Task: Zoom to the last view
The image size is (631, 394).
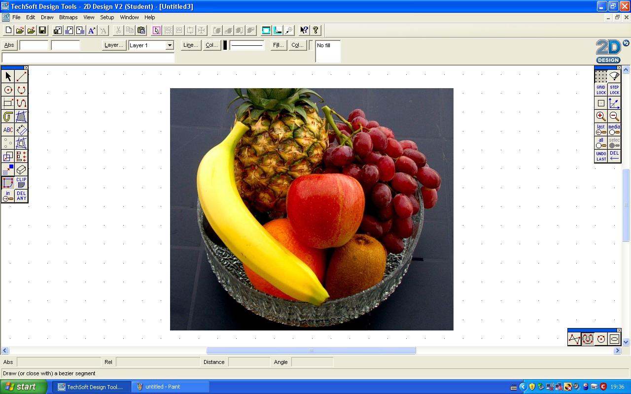Action: point(601,130)
